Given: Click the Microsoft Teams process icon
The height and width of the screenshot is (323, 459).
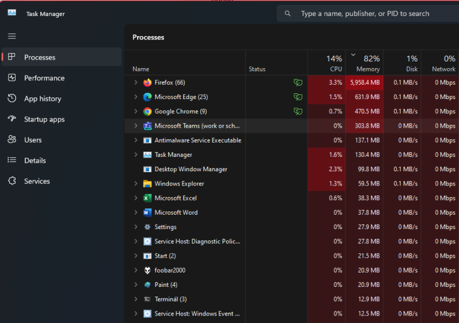Looking at the screenshot, I should point(147,125).
